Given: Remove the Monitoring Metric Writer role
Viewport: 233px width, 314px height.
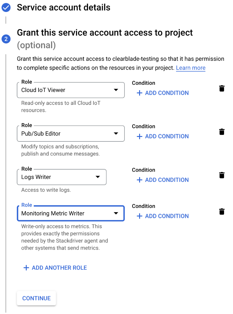Looking at the screenshot, I should coord(222,212).
